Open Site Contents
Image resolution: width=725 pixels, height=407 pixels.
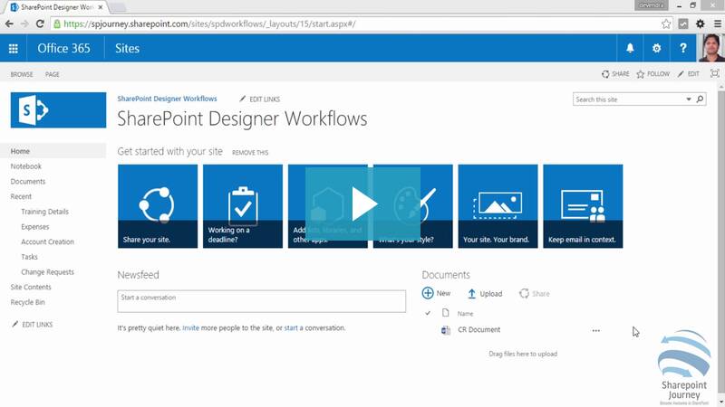[x=31, y=287]
